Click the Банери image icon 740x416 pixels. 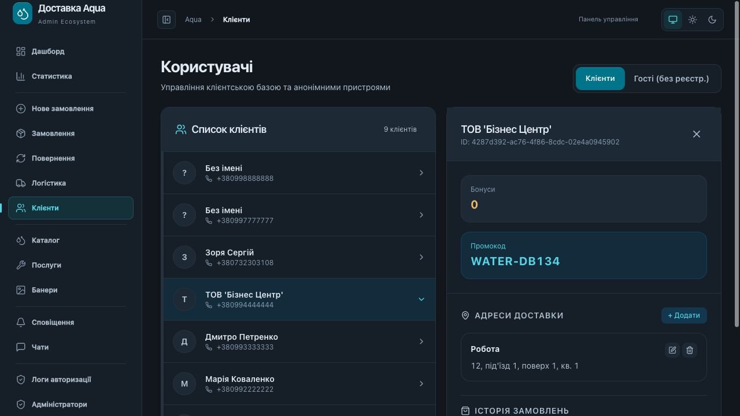[x=21, y=290]
